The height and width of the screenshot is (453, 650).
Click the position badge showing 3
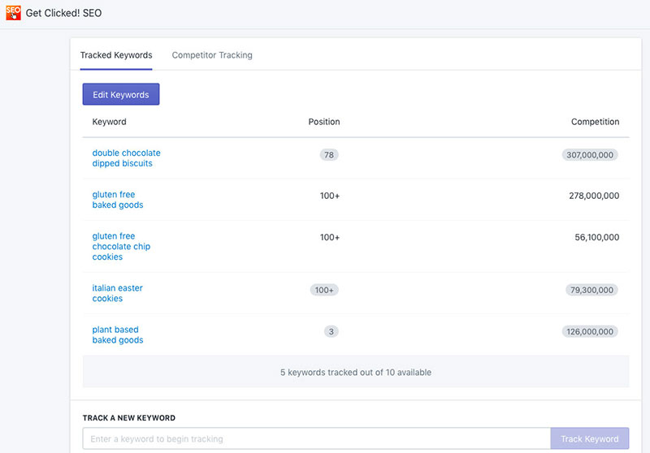pos(331,332)
